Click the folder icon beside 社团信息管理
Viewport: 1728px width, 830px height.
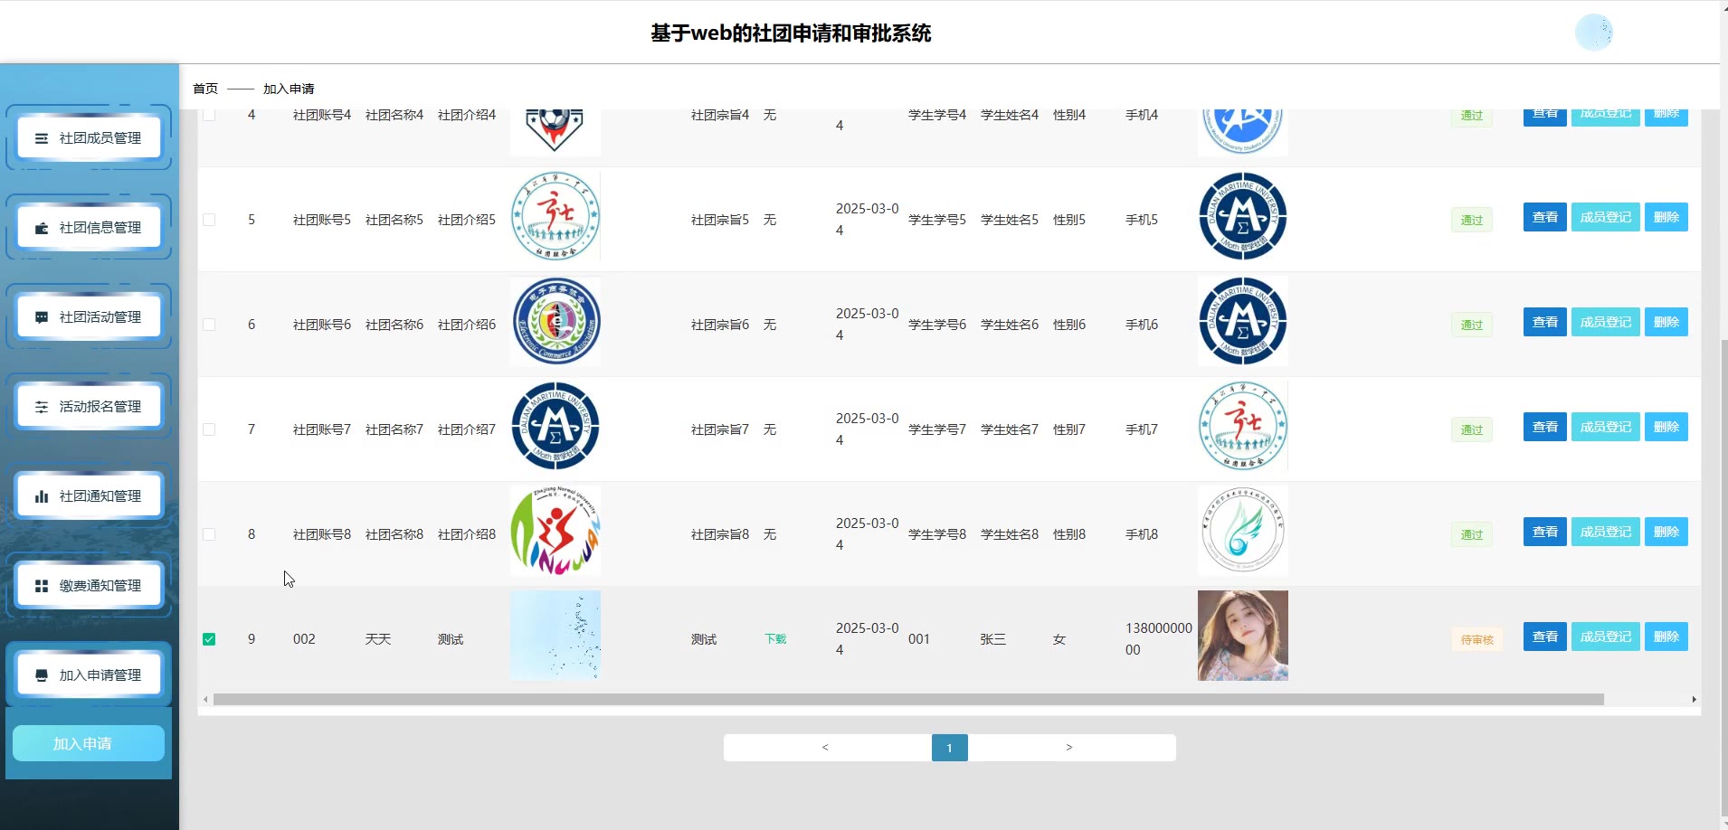click(42, 228)
